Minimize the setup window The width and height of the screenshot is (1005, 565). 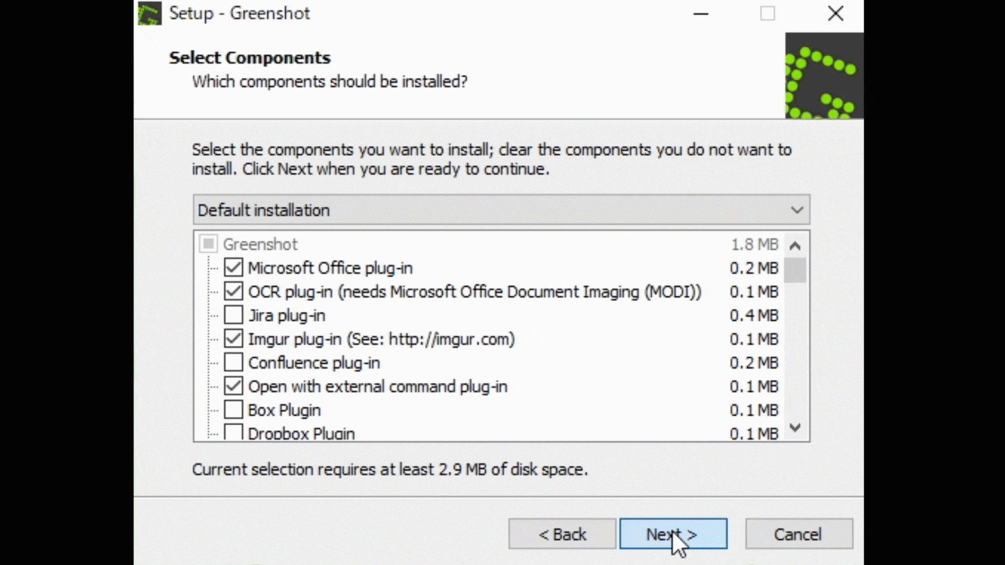coord(701,14)
